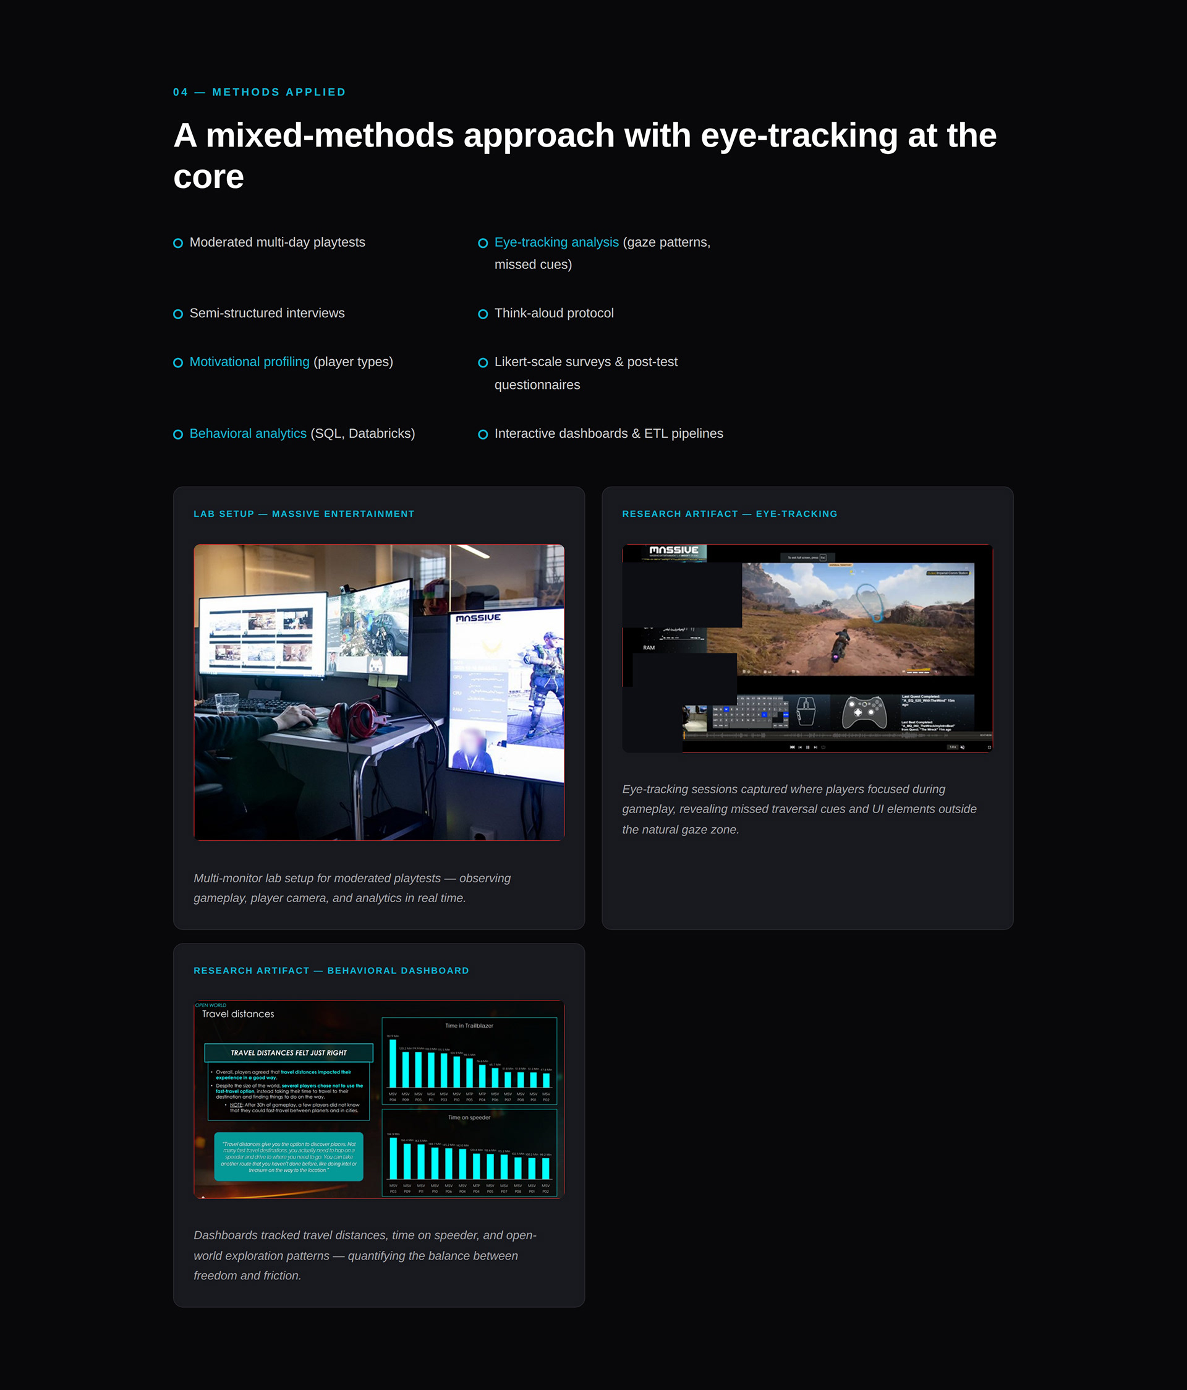Viewport: 1187px width, 1390px height.
Task: Click bullet circle beside Think-aloud protocol
Action: tap(482, 314)
